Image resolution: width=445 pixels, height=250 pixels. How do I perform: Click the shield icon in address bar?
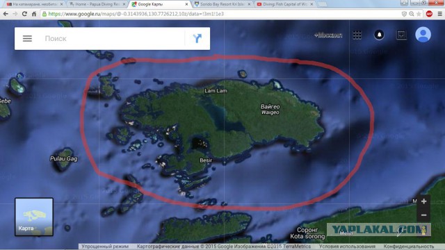404,14
